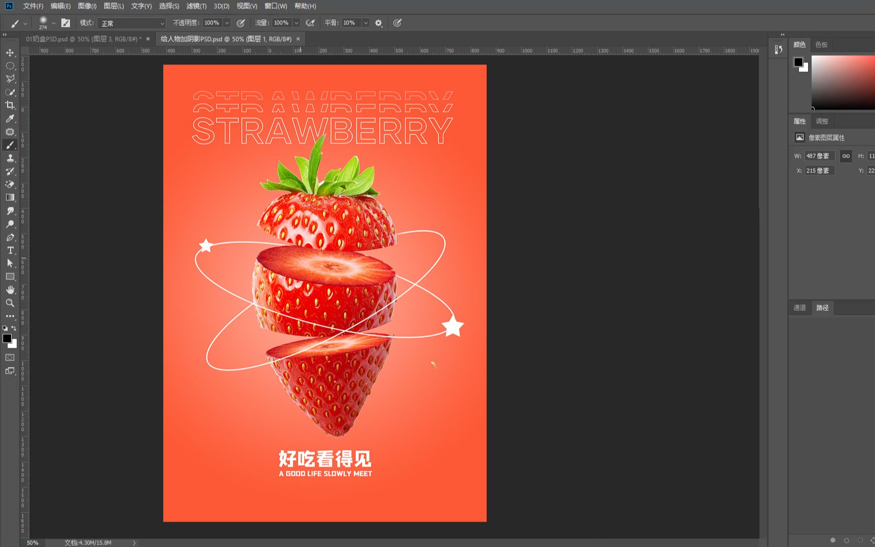Image resolution: width=875 pixels, height=547 pixels.
Task: Select the Horizontal Type tool
Action: 10,250
